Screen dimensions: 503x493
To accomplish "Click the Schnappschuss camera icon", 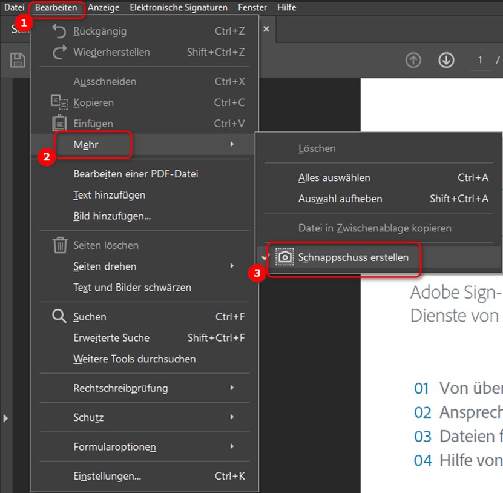I will (284, 257).
